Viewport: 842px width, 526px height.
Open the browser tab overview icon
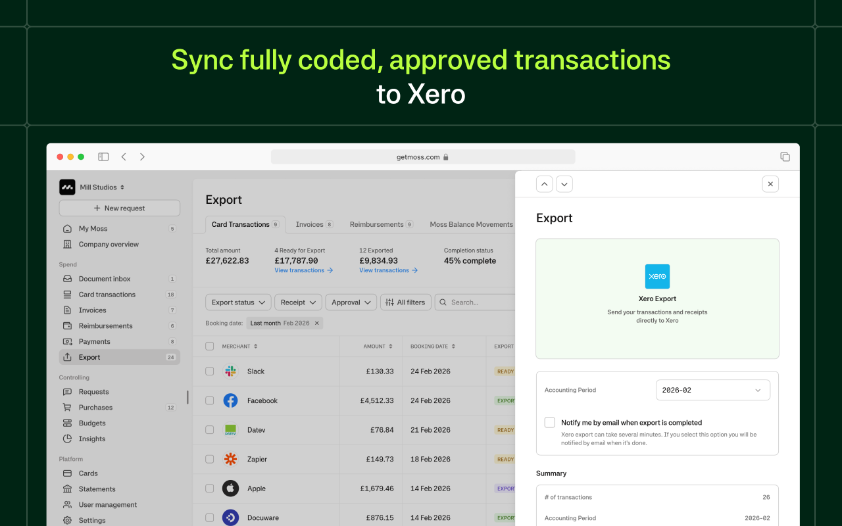click(x=785, y=157)
